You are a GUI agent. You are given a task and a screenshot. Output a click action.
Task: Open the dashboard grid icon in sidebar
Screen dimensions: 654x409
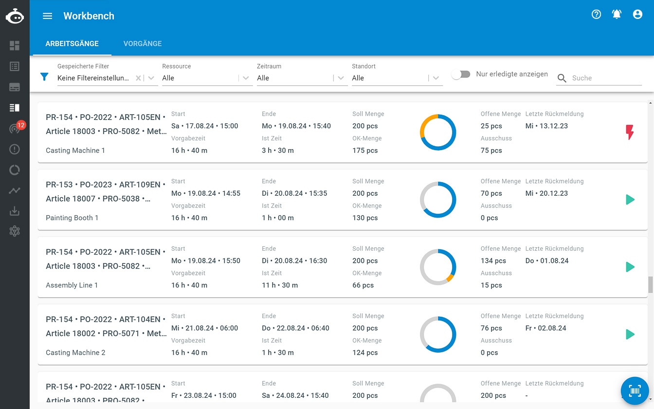15,46
